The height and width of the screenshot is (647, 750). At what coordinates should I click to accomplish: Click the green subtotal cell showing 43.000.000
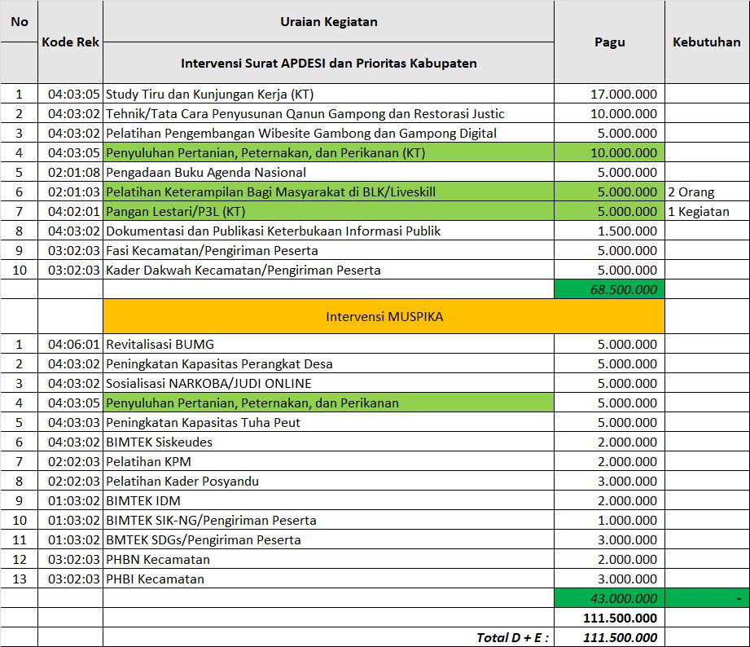pyautogui.click(x=609, y=598)
